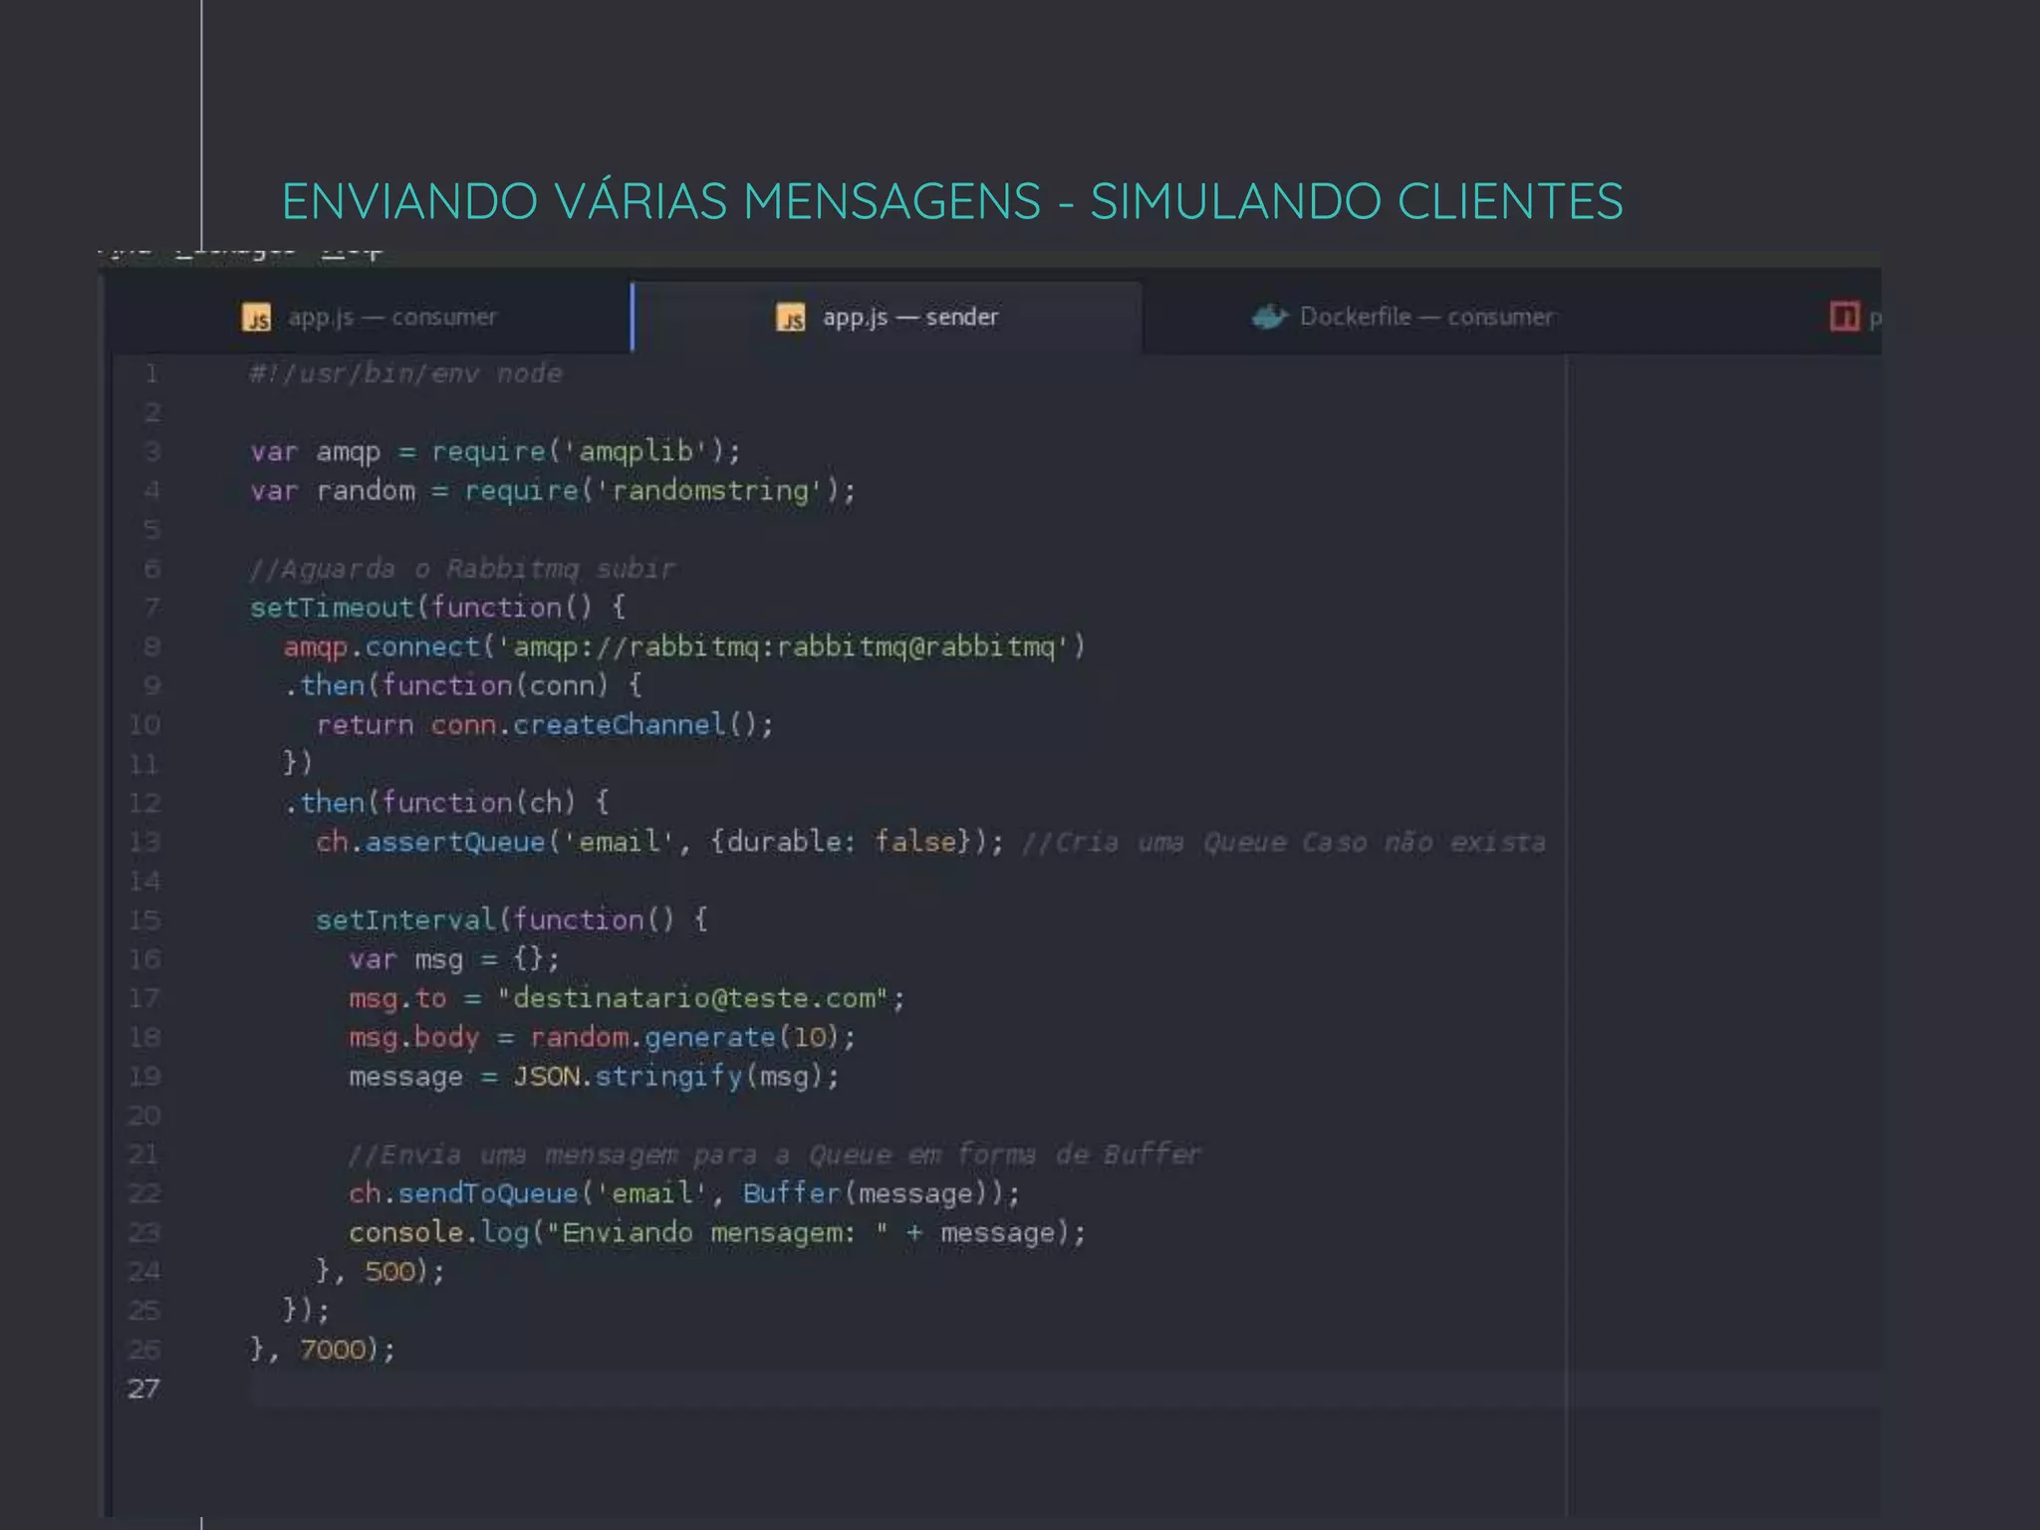Click the slide title 'ENVIANDO VÁRIAS MENSAGENS'
Viewport: 2040px width, 1530px height.
coord(661,200)
